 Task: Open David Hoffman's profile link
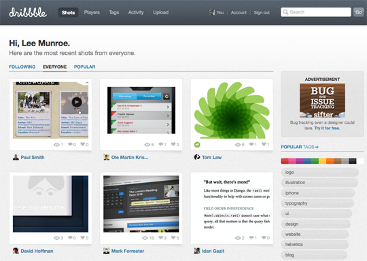[37, 251]
